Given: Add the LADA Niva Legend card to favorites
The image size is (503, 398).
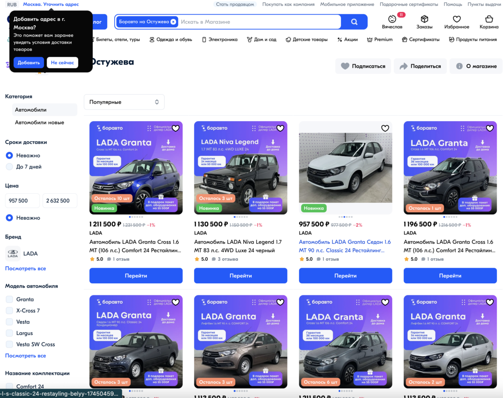Looking at the screenshot, I should pos(281,128).
